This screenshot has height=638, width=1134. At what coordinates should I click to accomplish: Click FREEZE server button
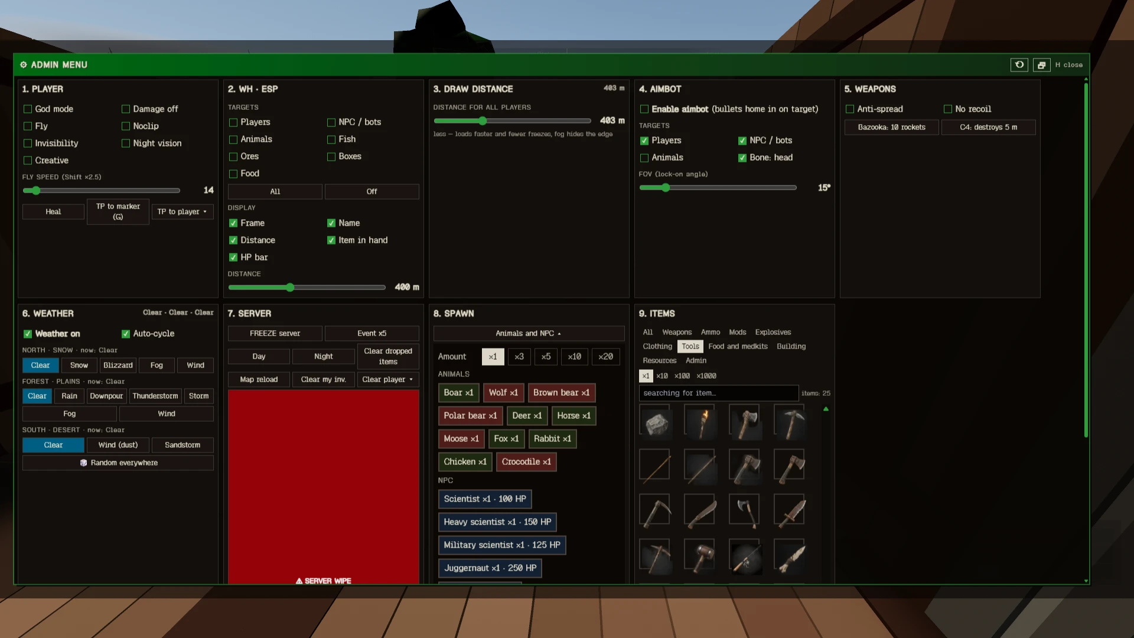[x=275, y=333]
